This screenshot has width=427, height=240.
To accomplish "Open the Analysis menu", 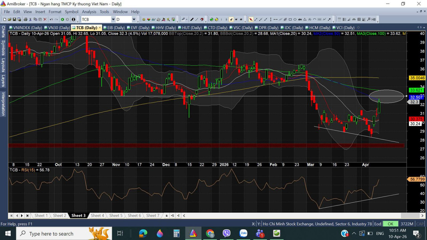I will [89, 12].
